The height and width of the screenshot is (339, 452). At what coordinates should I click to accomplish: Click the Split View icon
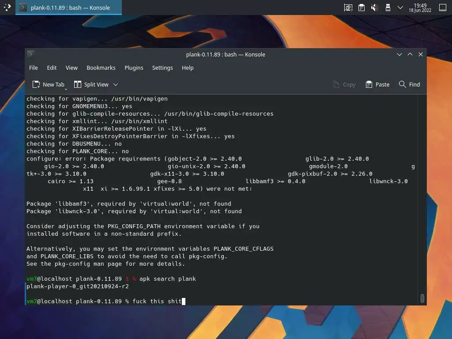(x=78, y=84)
